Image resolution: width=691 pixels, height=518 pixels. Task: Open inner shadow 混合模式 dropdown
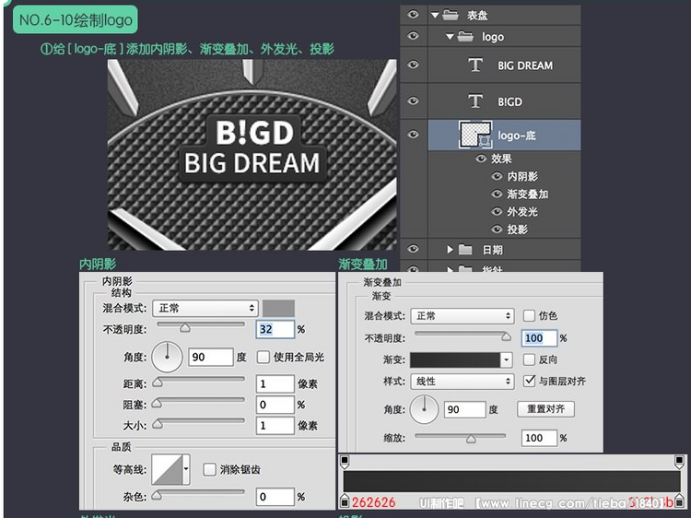pyautogui.click(x=205, y=308)
